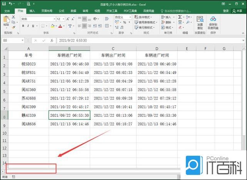Click the Paste clipboard icon
The image size is (247, 180).
(x=7, y=20)
